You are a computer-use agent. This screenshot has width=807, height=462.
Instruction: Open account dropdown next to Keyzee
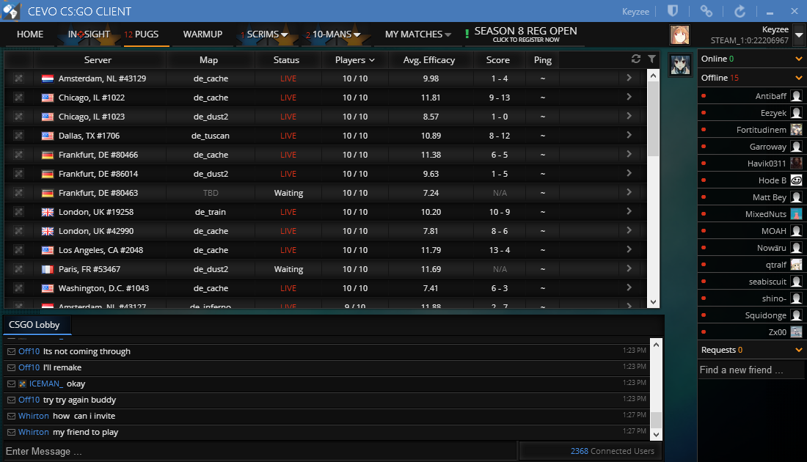tap(799, 35)
